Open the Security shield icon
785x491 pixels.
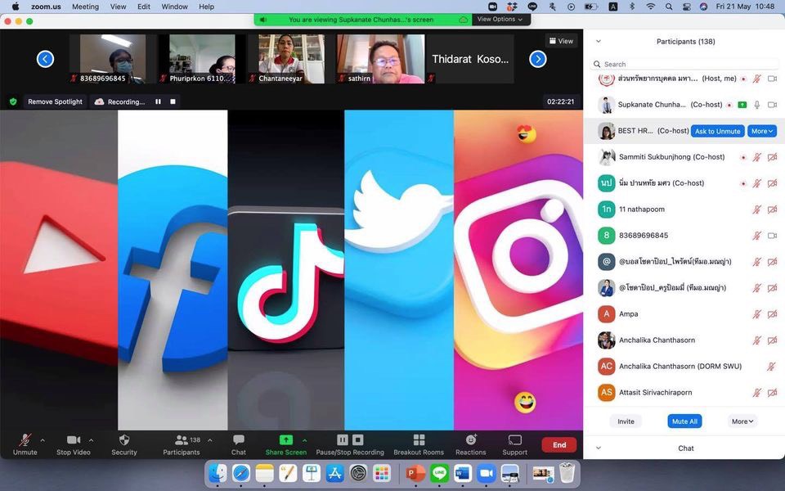124,440
